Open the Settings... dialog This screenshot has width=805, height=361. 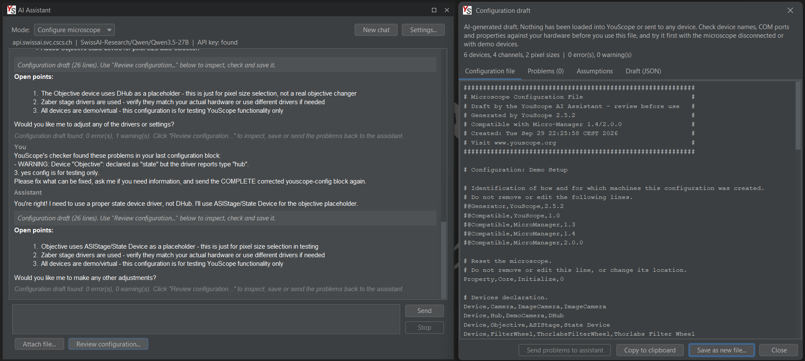tap(423, 30)
